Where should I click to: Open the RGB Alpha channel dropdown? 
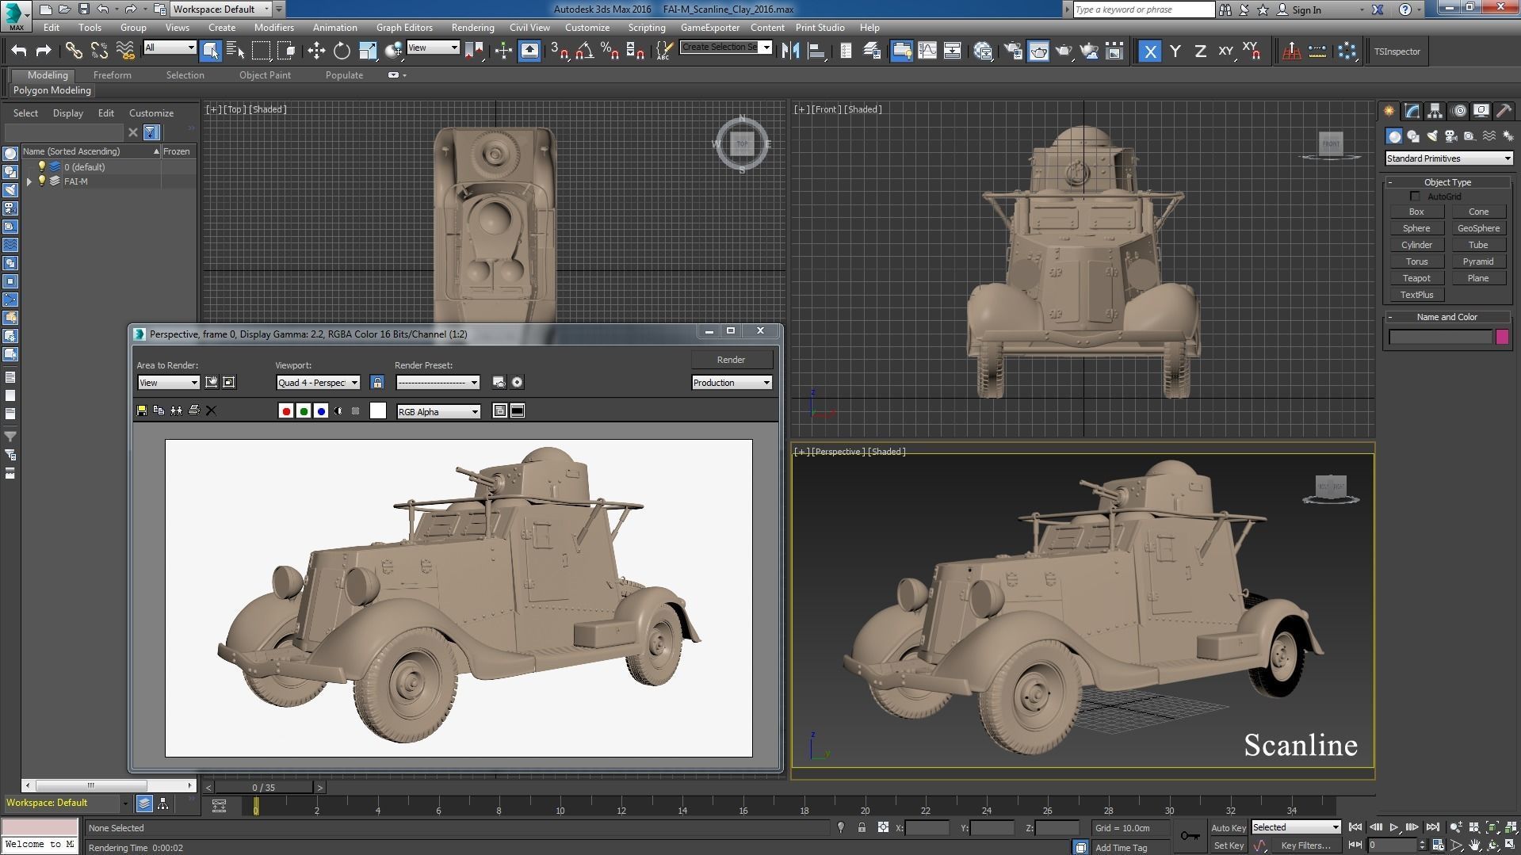pyautogui.click(x=438, y=412)
